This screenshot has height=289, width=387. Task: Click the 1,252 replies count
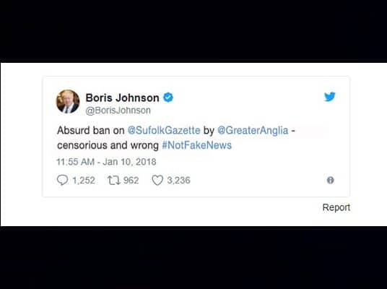click(x=84, y=181)
